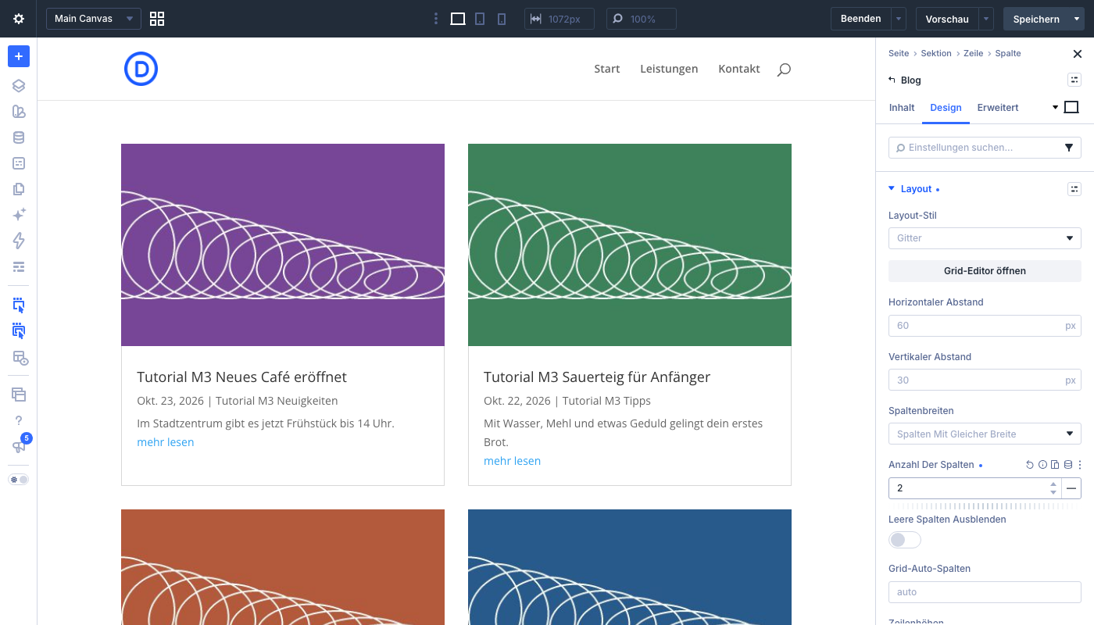Screen dimensions: 1094x625
Task: Open the settings filter funnel icon
Action: [1069, 148]
